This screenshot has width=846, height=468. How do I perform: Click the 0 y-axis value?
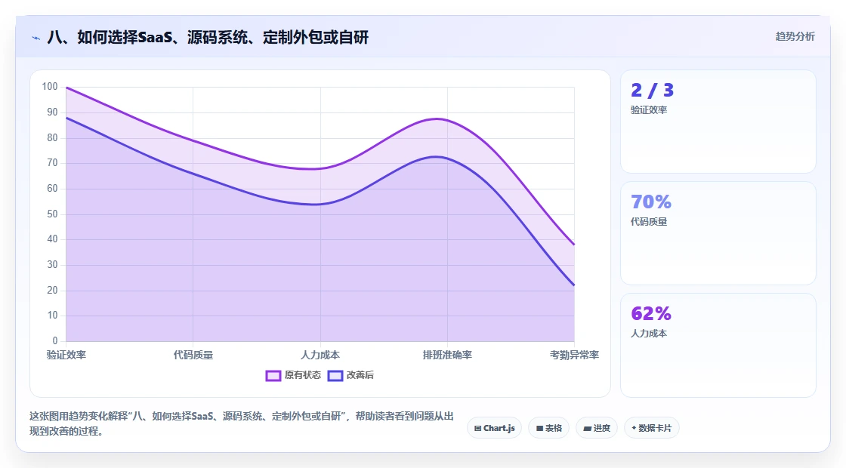coord(55,340)
